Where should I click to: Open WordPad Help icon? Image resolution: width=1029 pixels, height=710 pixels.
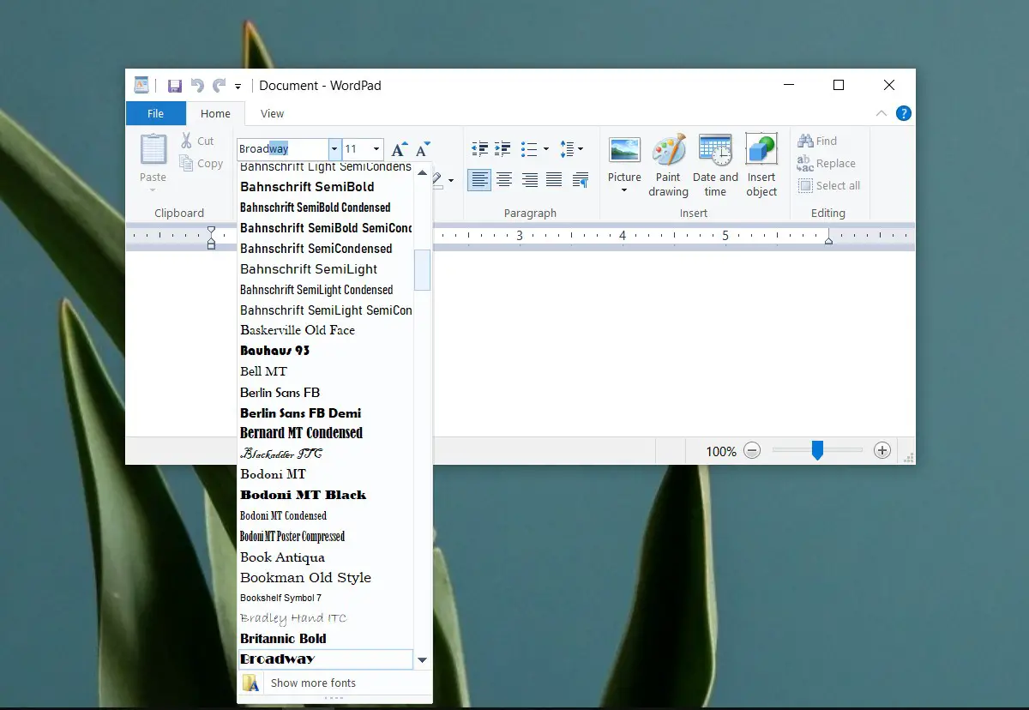tap(903, 113)
